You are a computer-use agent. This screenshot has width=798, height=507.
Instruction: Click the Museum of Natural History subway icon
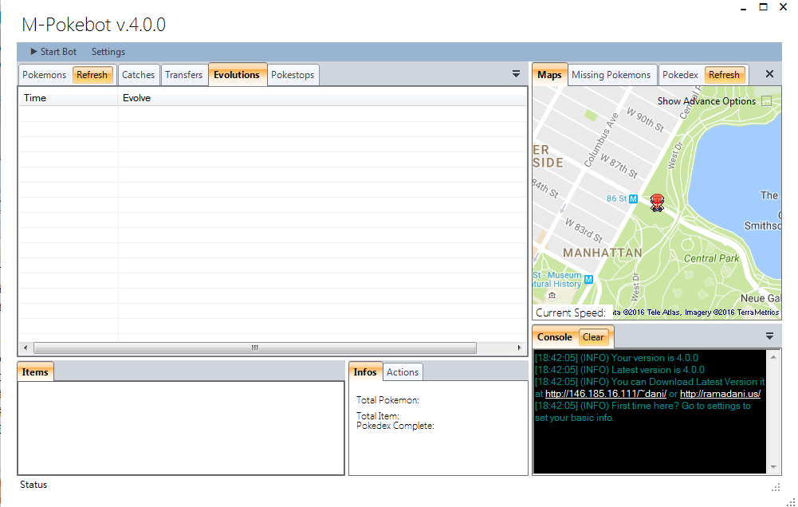coord(588,280)
